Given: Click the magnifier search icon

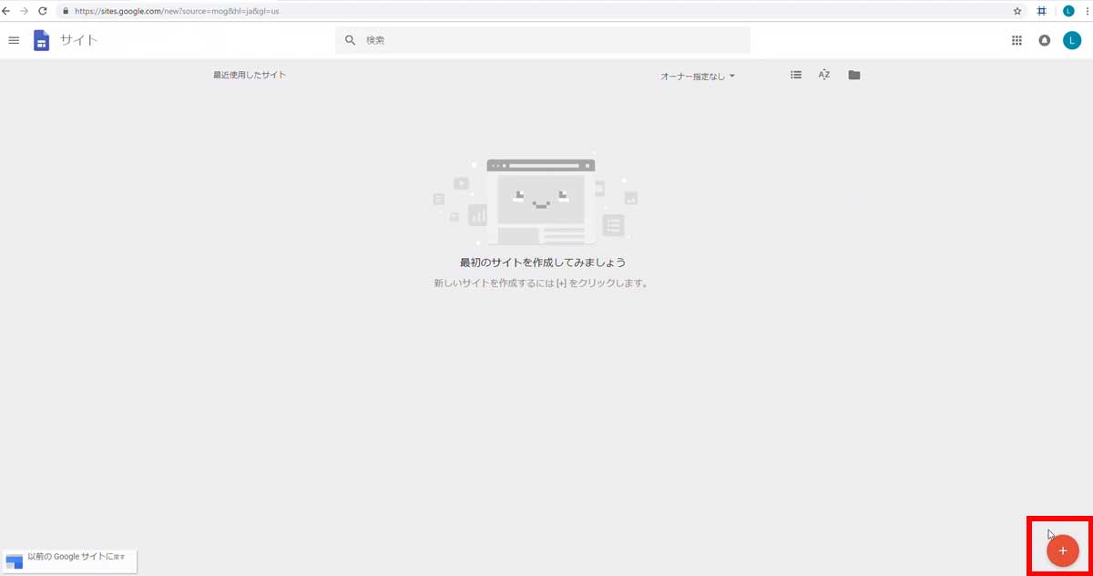Looking at the screenshot, I should point(350,40).
